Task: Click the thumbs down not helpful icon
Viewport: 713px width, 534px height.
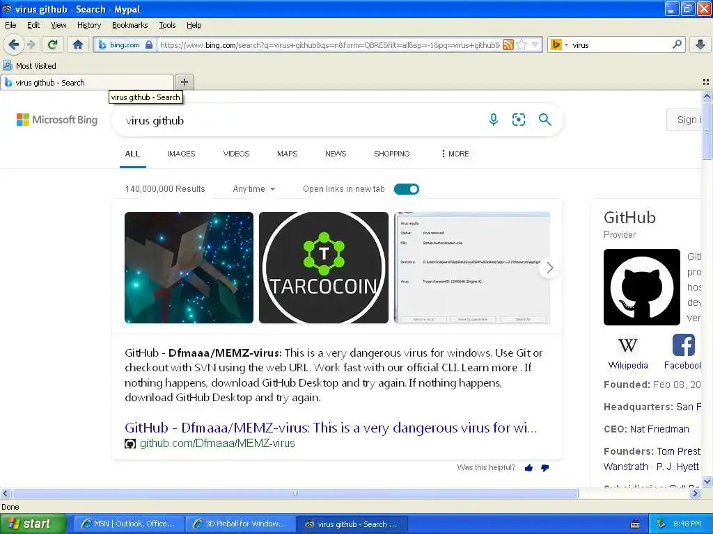Action: coord(544,468)
